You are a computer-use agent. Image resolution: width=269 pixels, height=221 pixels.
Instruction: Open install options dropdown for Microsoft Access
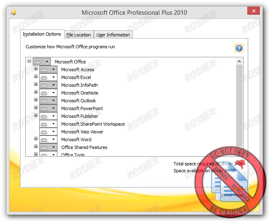48,70
